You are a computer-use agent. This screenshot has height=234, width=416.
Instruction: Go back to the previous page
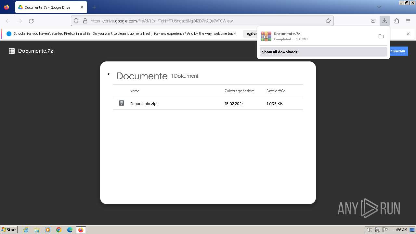click(8, 21)
